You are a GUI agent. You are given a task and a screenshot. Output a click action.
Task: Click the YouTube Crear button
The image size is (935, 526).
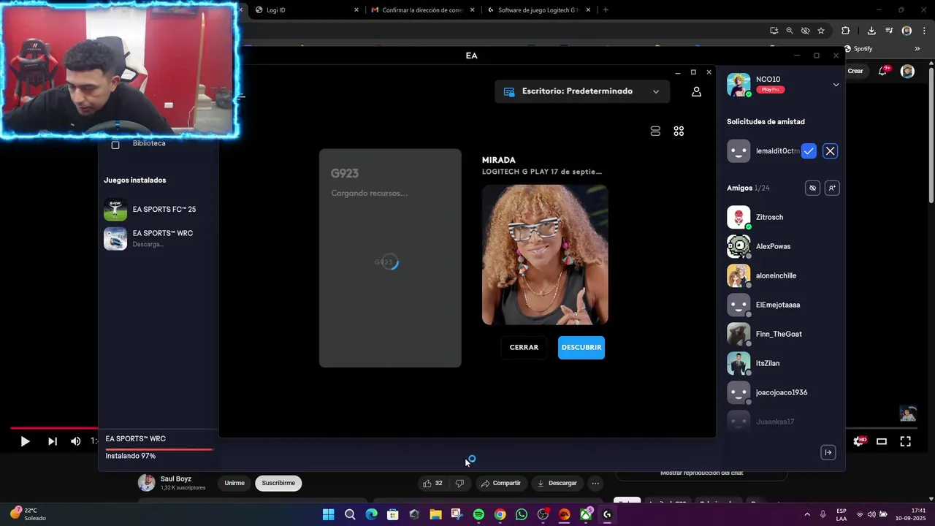point(855,71)
